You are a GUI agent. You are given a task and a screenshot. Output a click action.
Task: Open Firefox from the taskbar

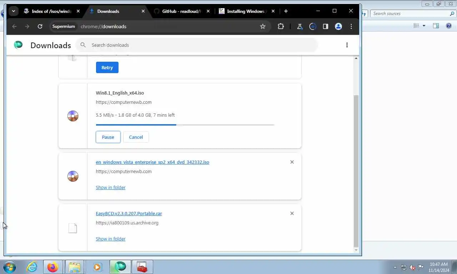pos(52,267)
